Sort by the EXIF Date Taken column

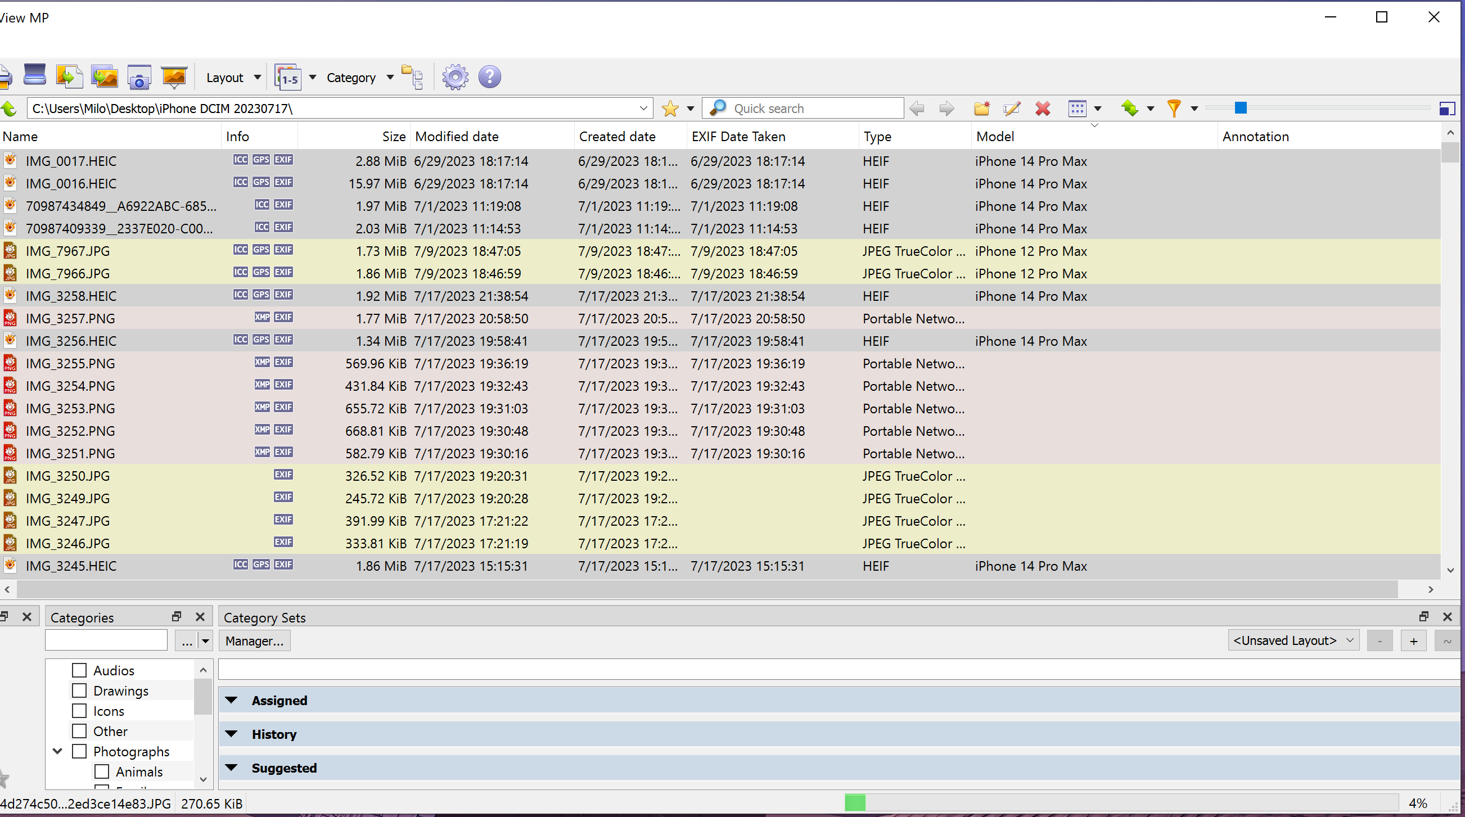point(738,137)
